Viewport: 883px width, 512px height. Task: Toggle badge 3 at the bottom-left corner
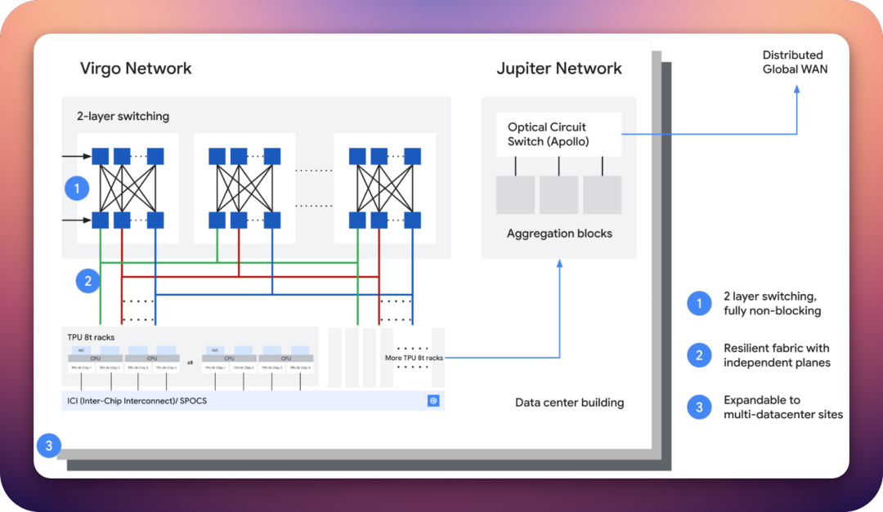[x=50, y=446]
